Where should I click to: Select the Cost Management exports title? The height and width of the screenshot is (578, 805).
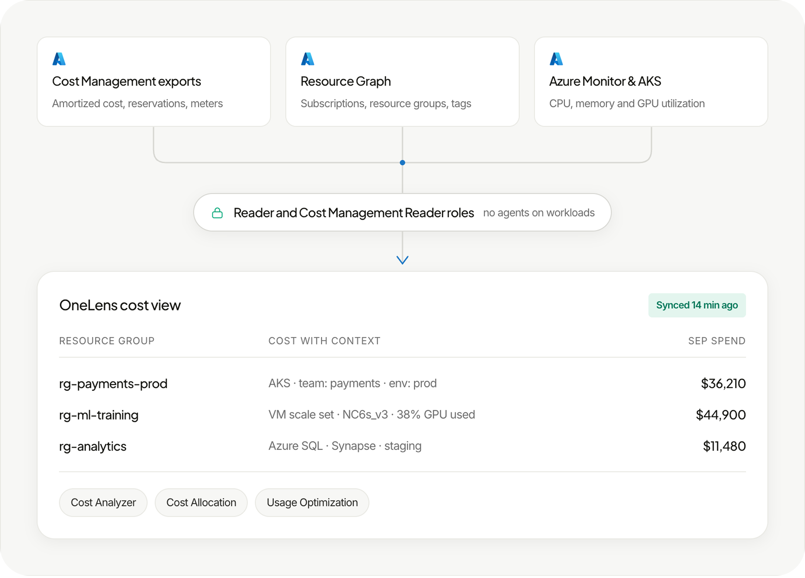point(127,81)
